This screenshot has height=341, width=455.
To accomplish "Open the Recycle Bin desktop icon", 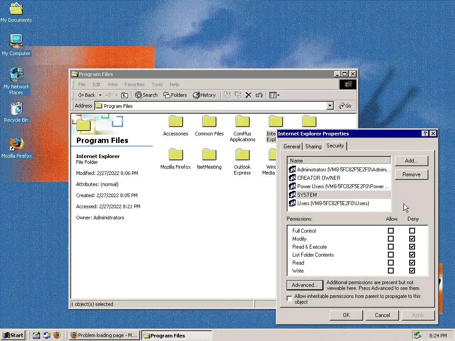I will pyautogui.click(x=16, y=111).
